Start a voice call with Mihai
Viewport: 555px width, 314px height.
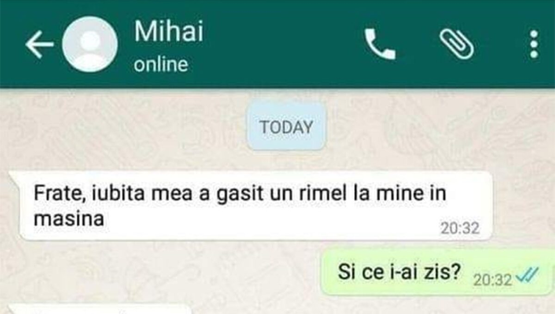pyautogui.click(x=380, y=44)
